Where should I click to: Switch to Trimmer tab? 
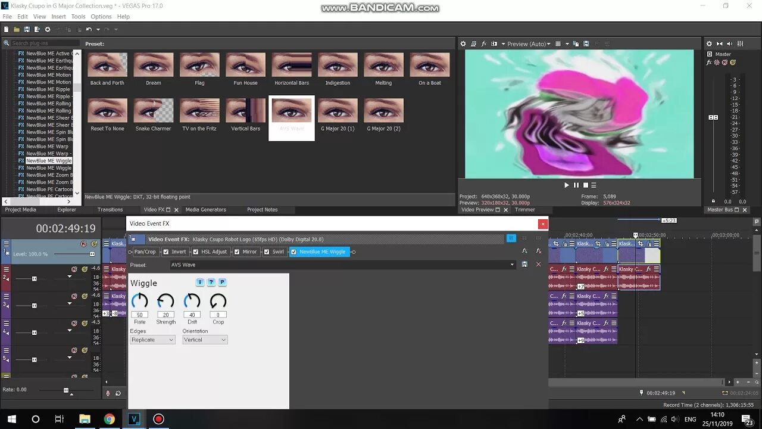click(x=525, y=210)
